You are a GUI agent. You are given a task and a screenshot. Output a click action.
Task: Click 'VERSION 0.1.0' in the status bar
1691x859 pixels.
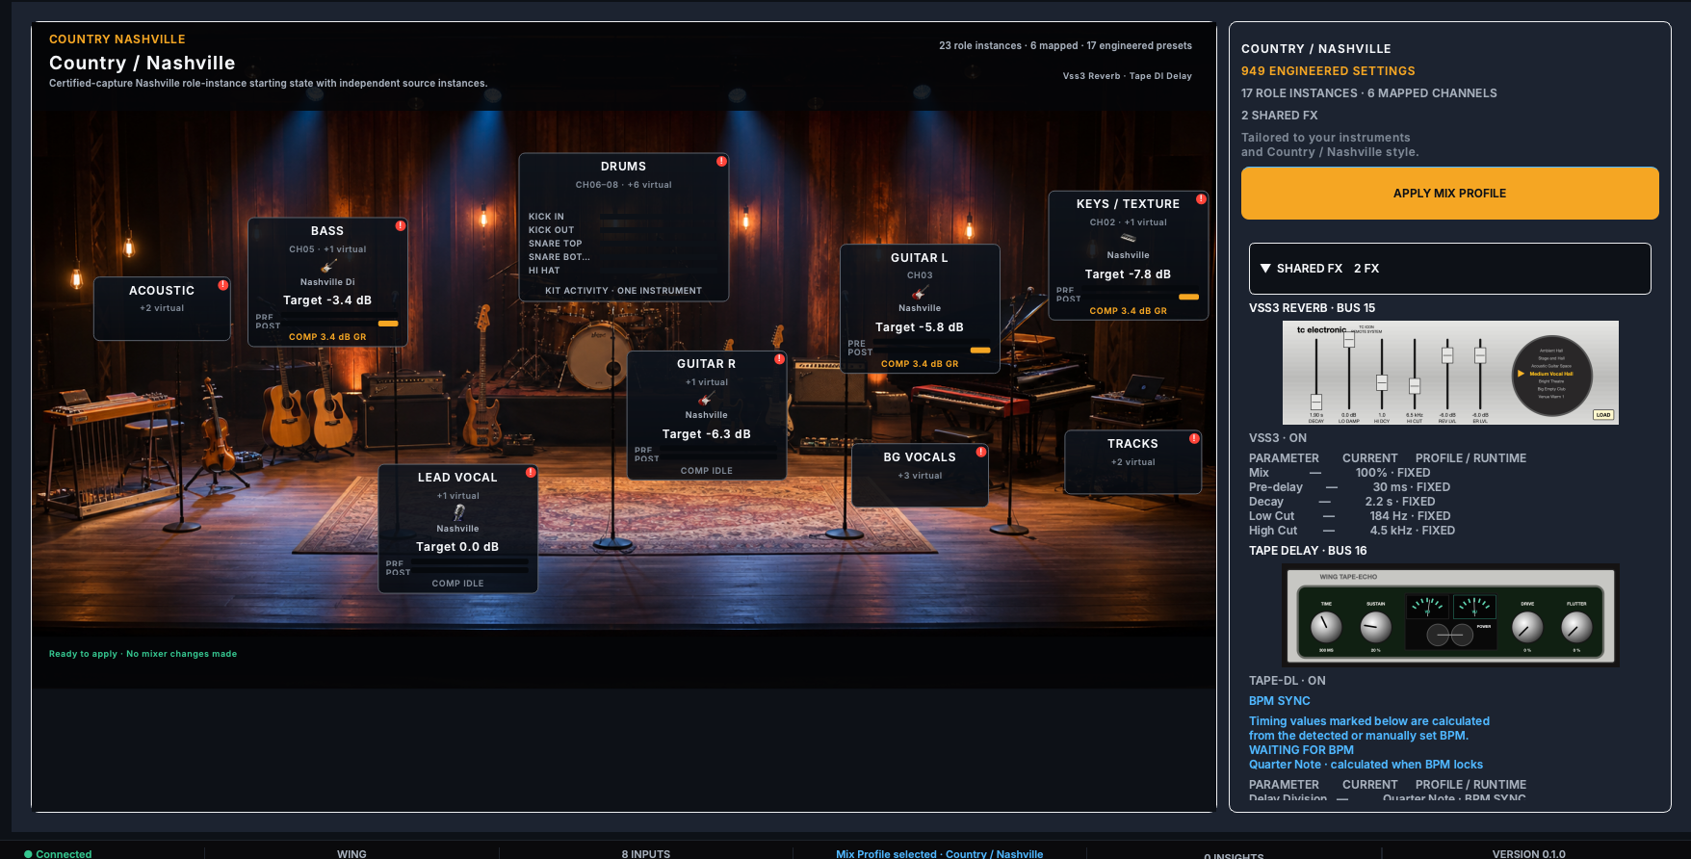(1529, 854)
